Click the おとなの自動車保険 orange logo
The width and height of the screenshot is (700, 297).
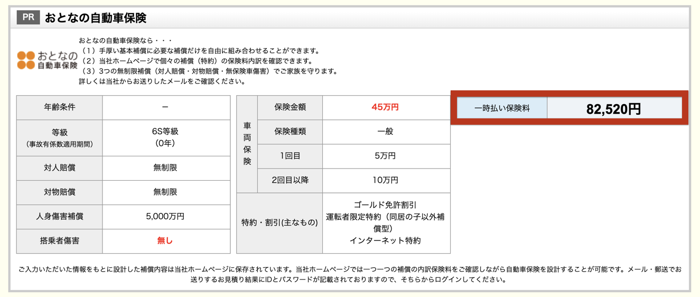click(47, 60)
